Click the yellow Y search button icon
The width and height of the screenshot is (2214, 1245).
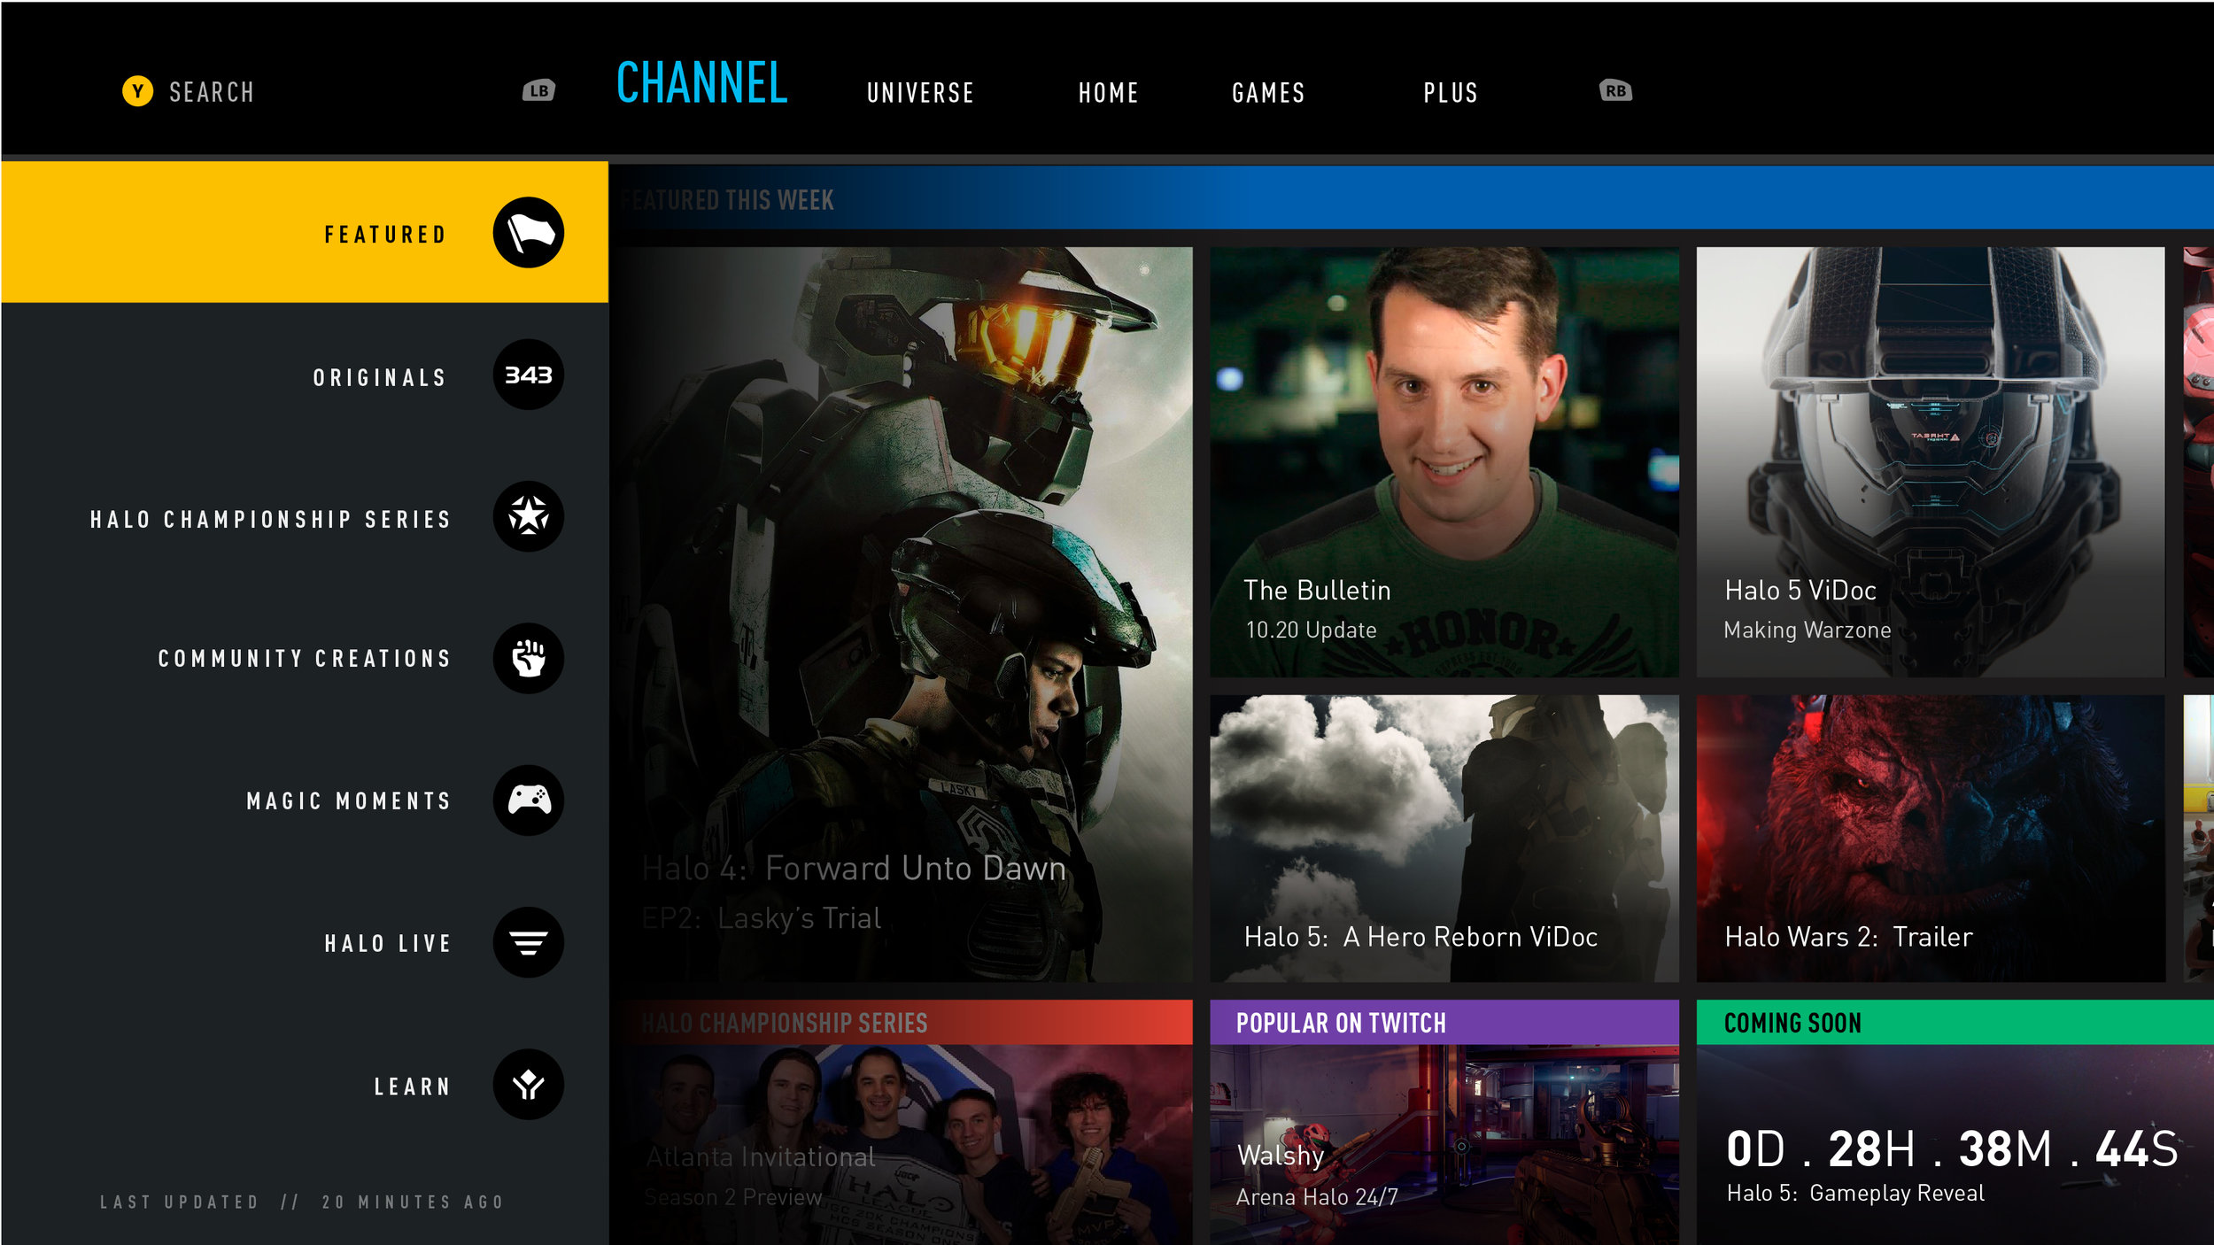pos(137,91)
